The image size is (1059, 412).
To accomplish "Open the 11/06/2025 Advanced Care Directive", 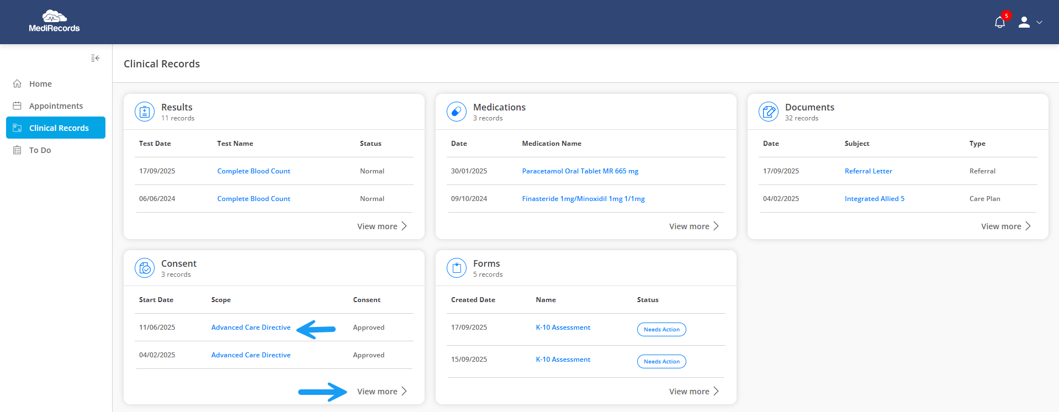I will 251,328.
